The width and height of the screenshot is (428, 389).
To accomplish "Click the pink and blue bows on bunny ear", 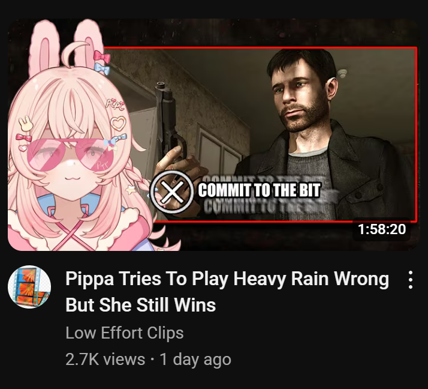I will click(x=102, y=62).
